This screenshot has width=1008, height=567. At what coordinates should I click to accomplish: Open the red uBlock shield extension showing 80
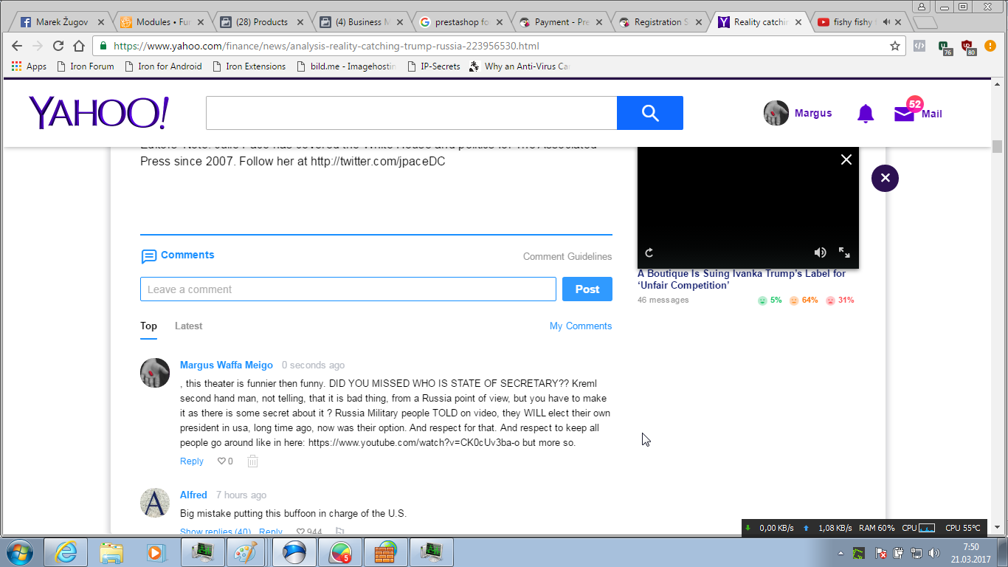click(968, 47)
